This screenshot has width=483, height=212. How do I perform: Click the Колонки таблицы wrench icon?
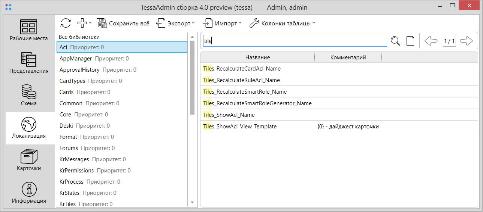pos(254,23)
